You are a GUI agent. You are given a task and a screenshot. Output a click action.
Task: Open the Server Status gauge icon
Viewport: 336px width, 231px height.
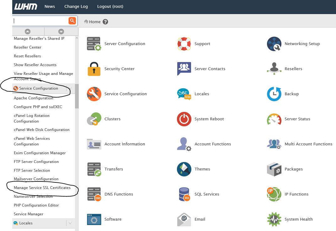[x=274, y=119]
